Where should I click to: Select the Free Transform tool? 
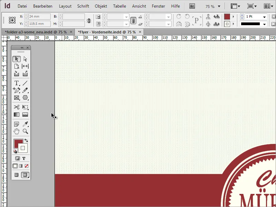25,107
